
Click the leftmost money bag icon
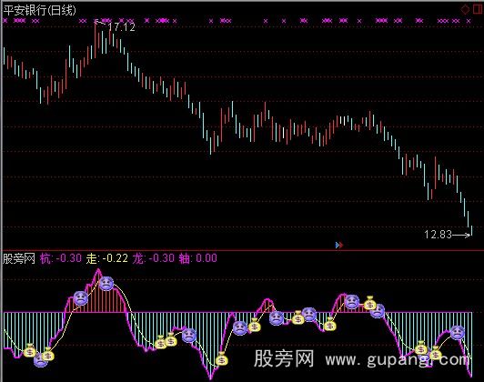click(30, 350)
